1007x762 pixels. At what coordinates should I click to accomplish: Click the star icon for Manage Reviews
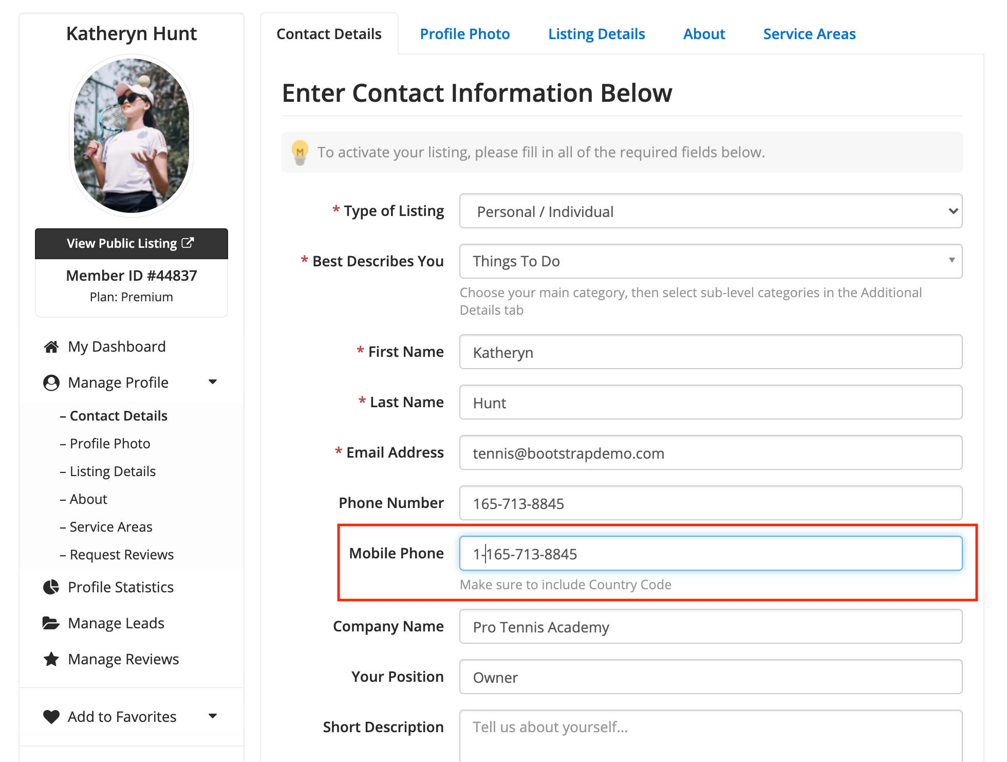click(51, 659)
